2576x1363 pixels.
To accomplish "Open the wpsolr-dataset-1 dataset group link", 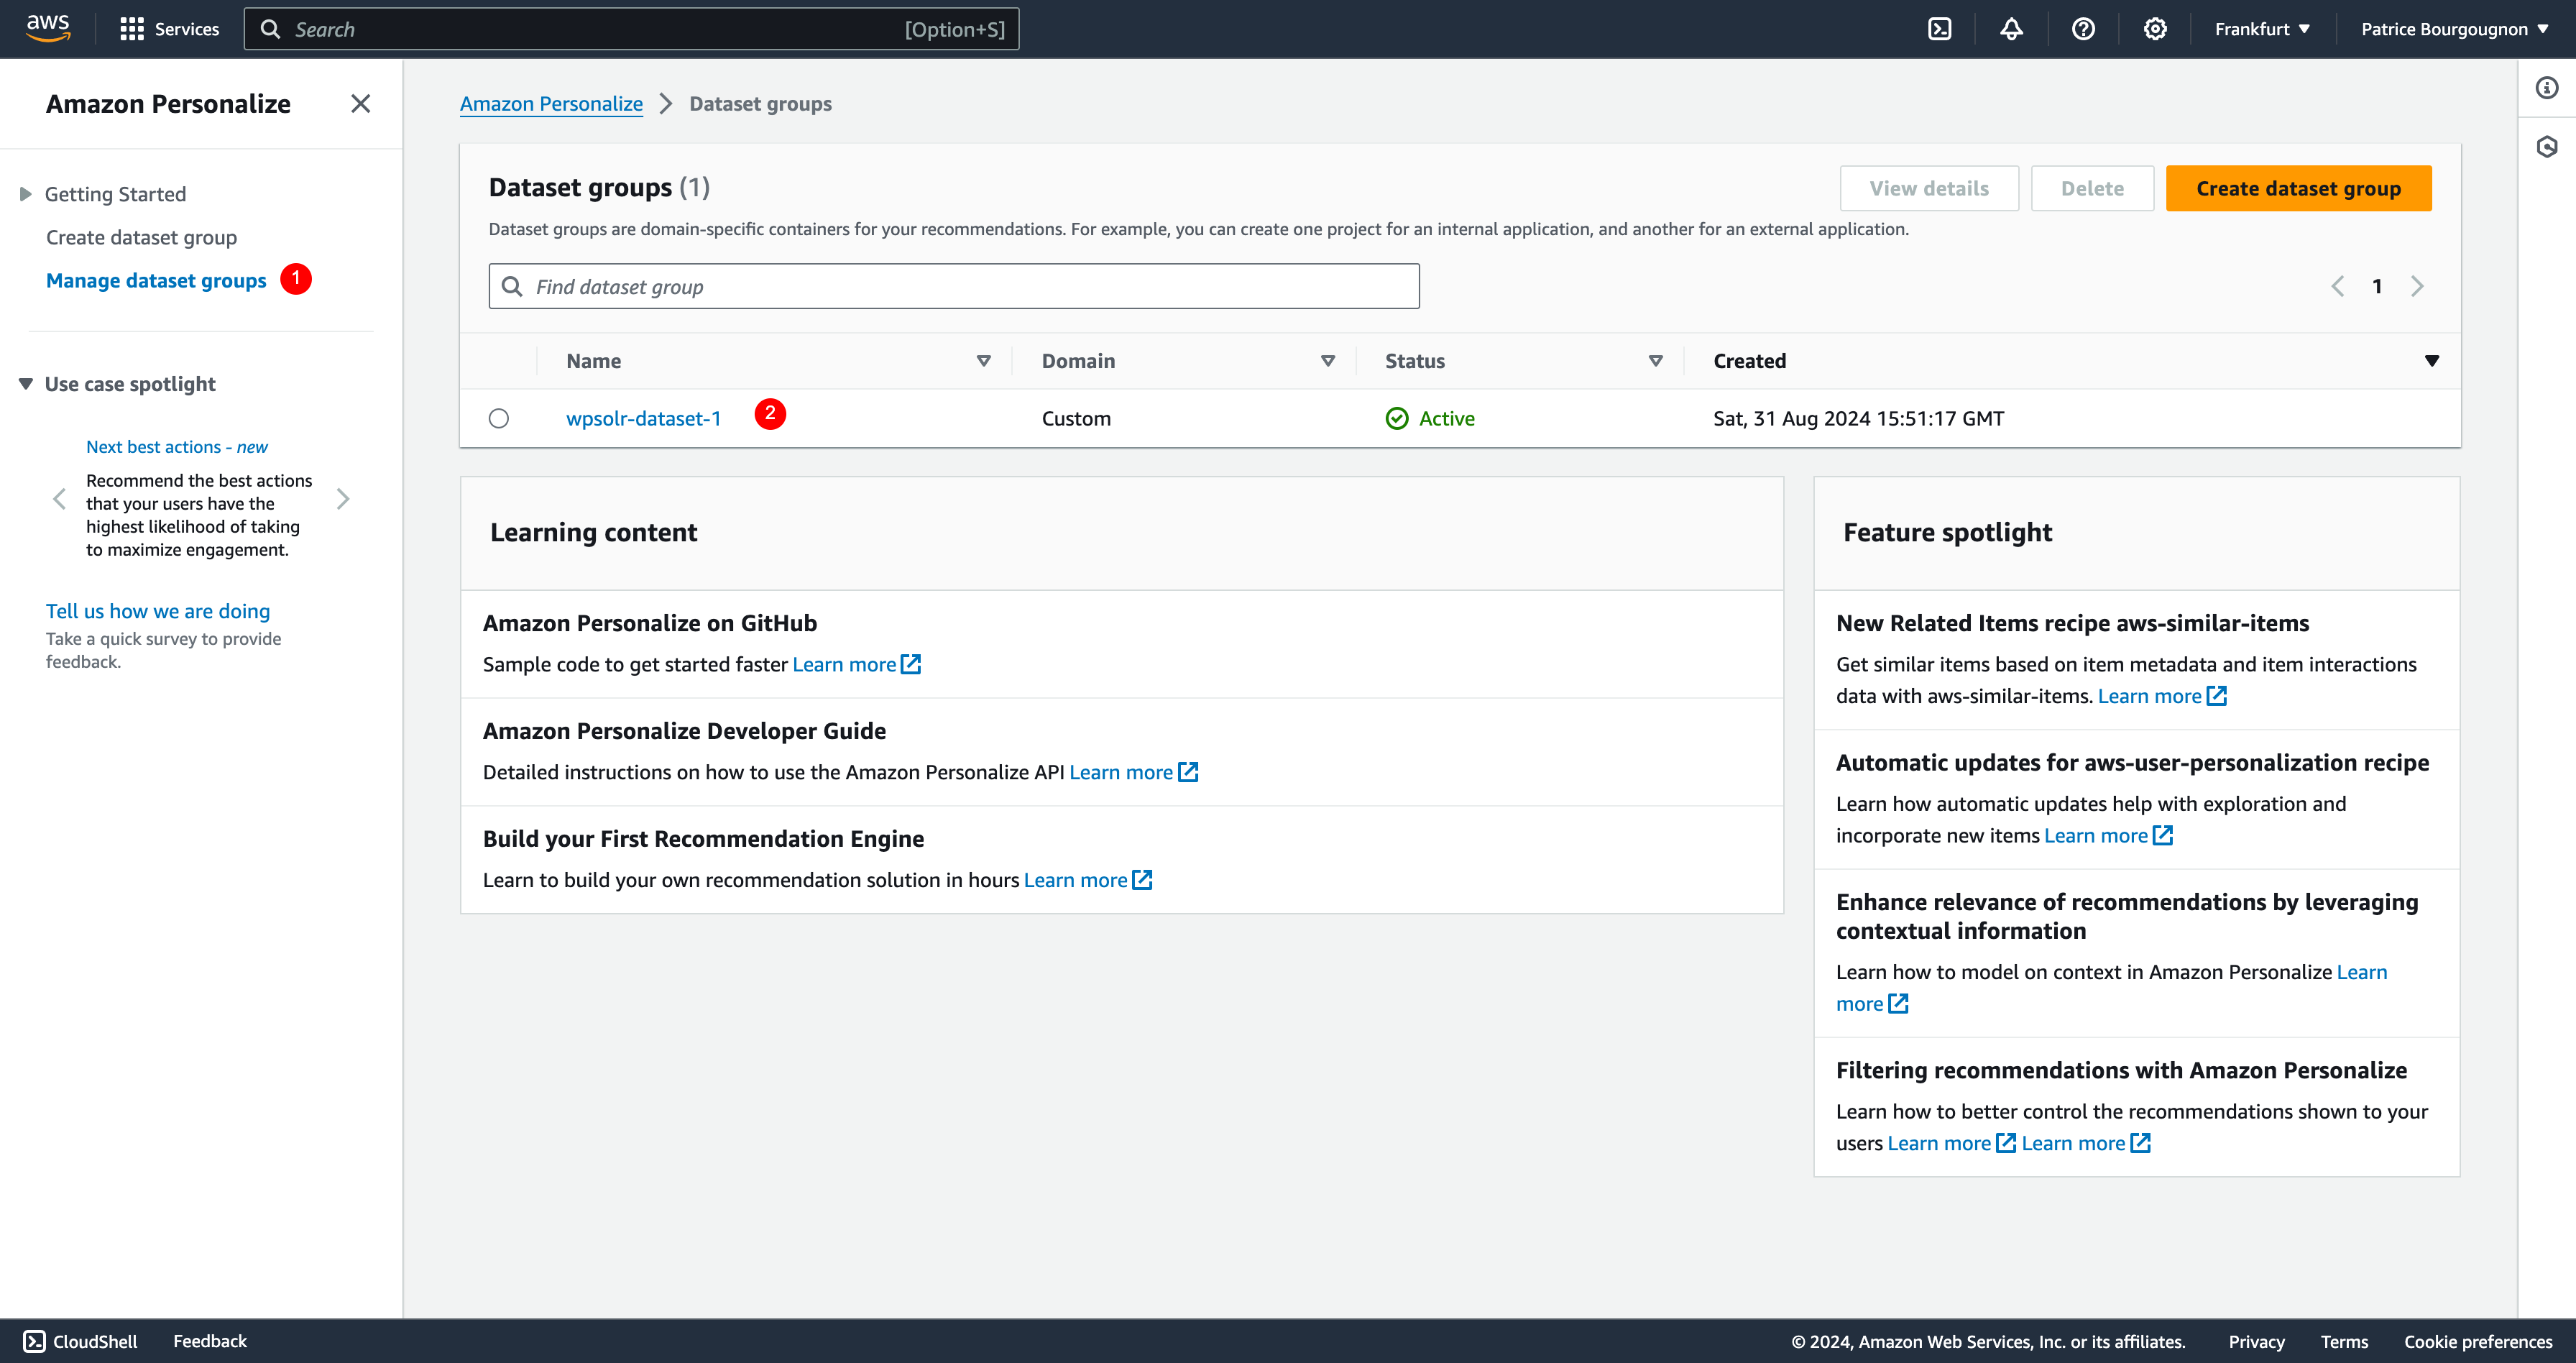I will 643,418.
